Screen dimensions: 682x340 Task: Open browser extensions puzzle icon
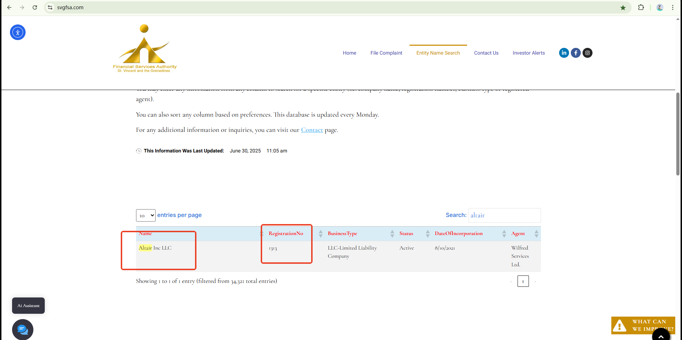click(641, 7)
